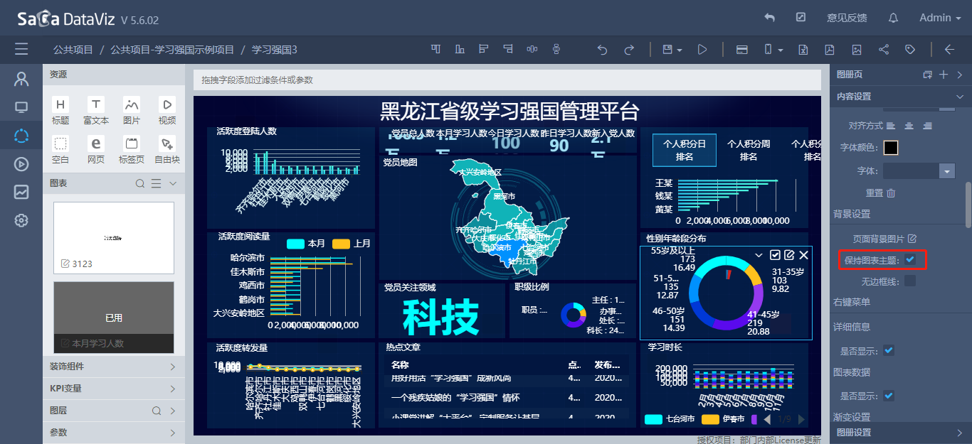Add the 图片 image component
Image resolution: width=972 pixels, height=444 pixels.
(132, 110)
